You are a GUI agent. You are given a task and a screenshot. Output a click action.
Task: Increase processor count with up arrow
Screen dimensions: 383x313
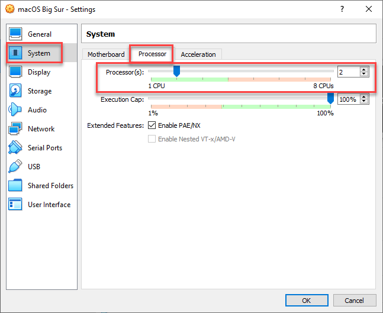pyautogui.click(x=364, y=69)
